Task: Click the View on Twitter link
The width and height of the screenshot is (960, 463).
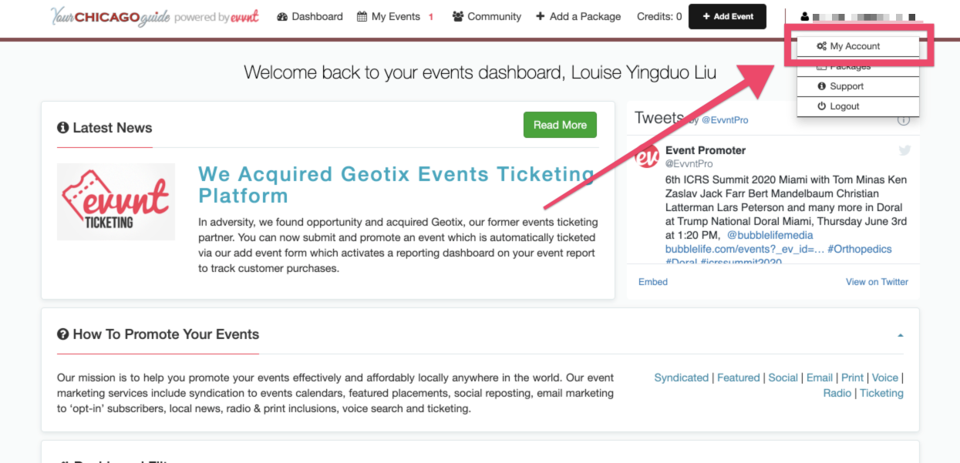Action: pos(877,282)
